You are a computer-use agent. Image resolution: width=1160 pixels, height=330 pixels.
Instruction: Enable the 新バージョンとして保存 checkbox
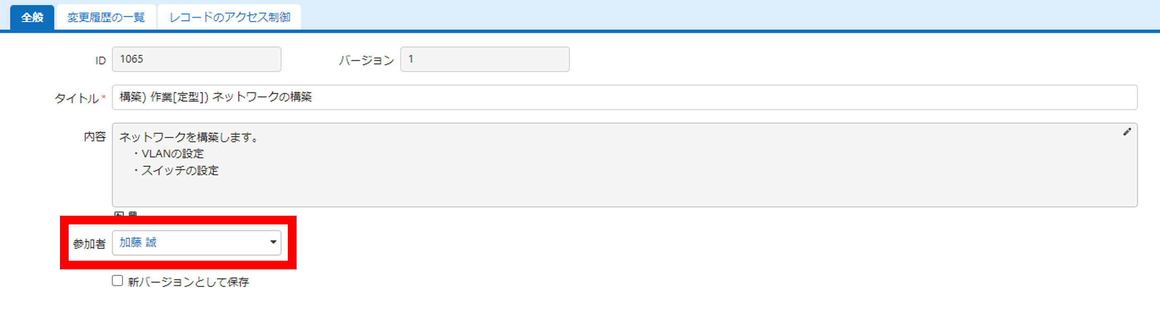(x=117, y=280)
